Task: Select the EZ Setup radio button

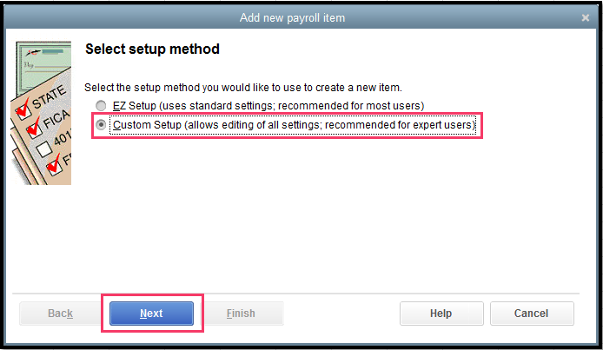Action: [102, 106]
